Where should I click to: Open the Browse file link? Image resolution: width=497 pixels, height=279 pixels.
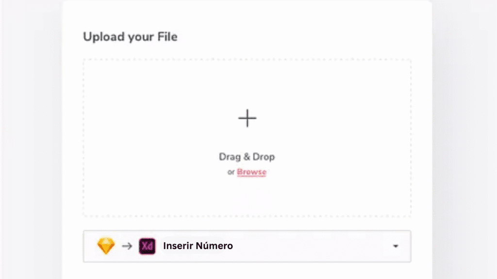(251, 172)
